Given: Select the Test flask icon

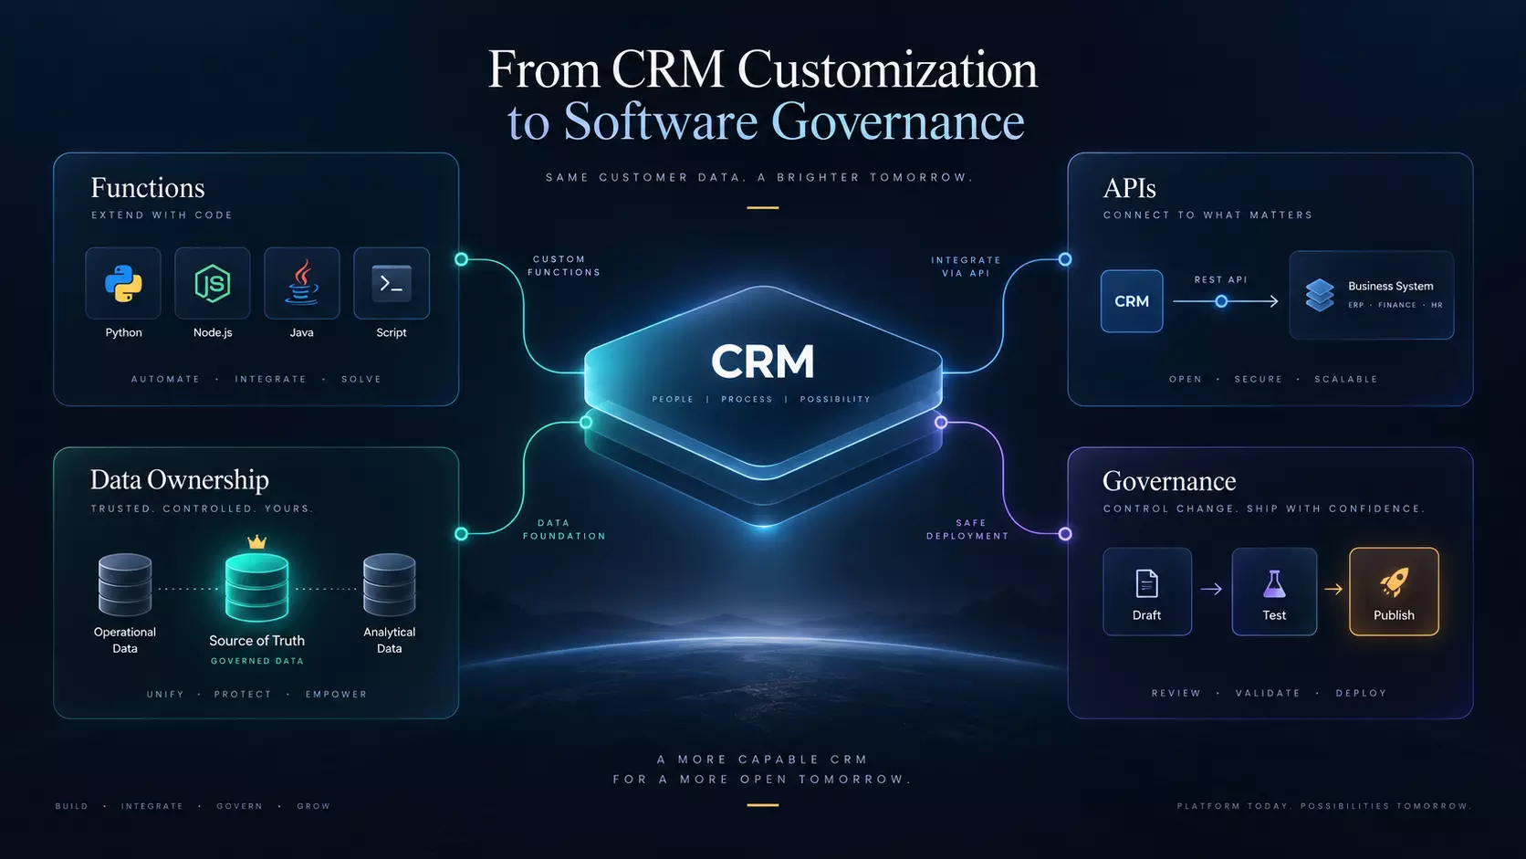Looking at the screenshot, I should tap(1274, 583).
